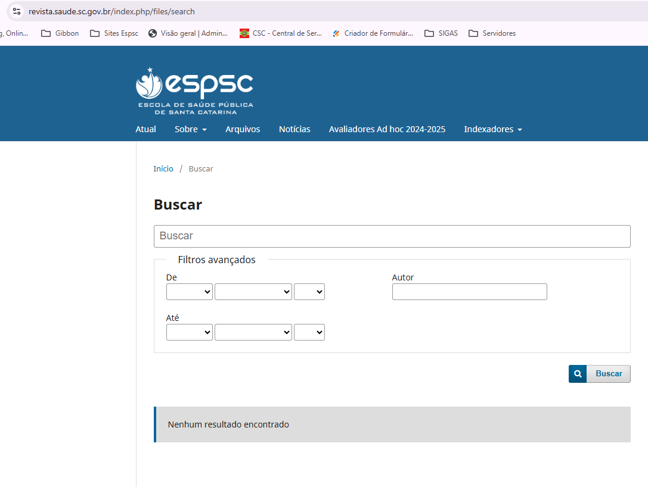Click the magnifying glass search icon

[577, 374]
